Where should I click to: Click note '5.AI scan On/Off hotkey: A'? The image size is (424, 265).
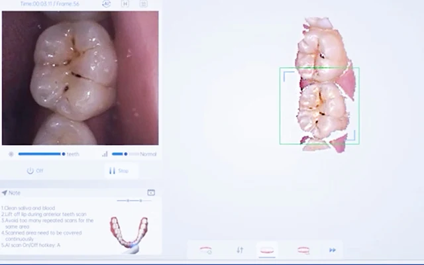pyautogui.click(x=31, y=245)
